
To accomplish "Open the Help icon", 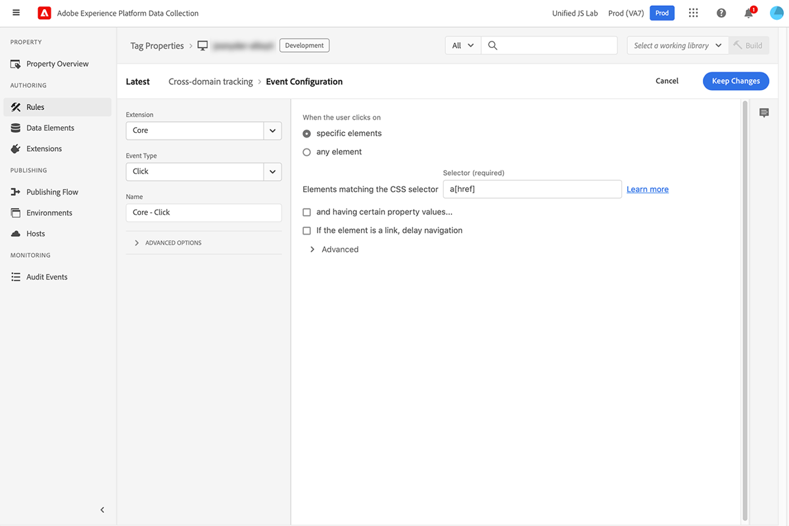I will [721, 12].
